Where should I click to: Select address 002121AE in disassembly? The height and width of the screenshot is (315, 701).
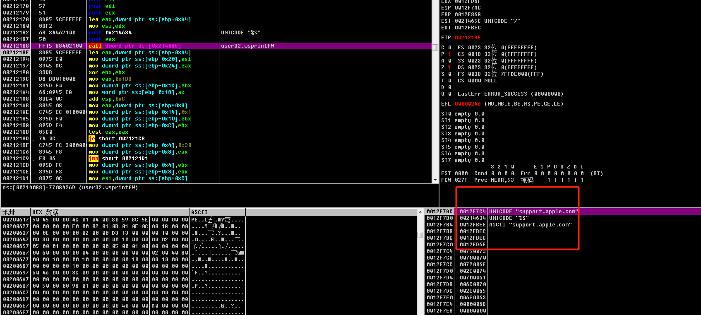pos(16,112)
